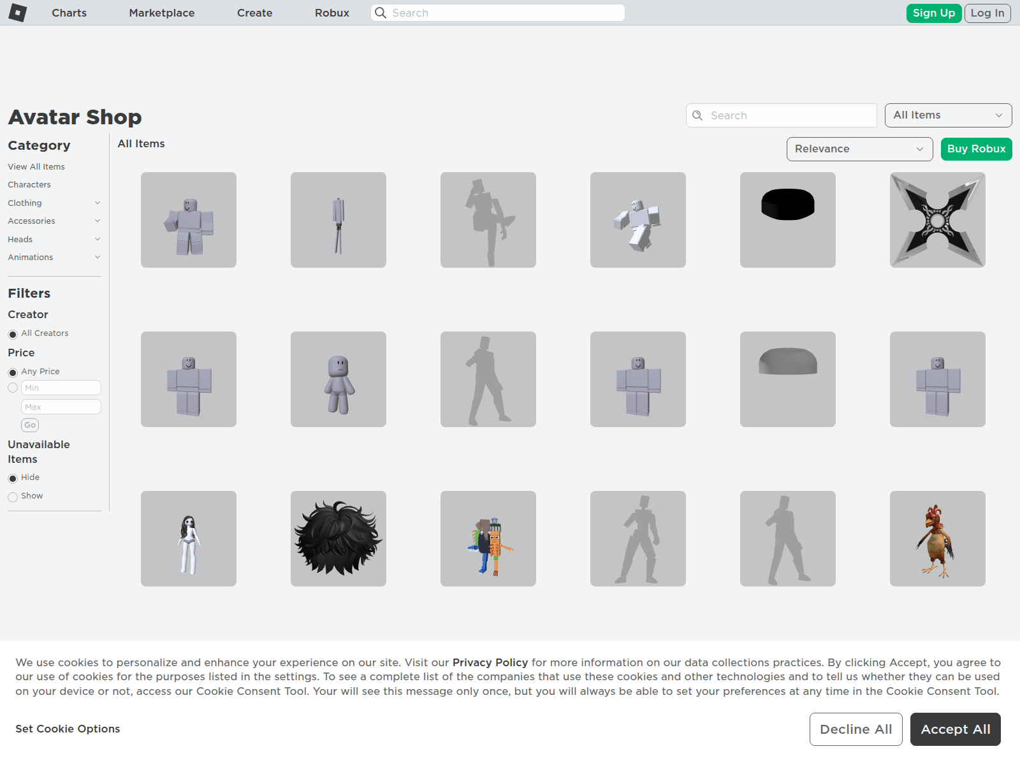Open the Relevance sort dropdown

click(x=859, y=149)
